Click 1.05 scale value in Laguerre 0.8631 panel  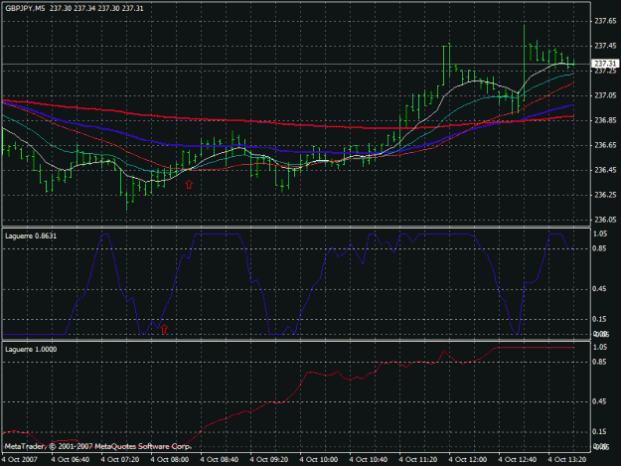[599, 233]
